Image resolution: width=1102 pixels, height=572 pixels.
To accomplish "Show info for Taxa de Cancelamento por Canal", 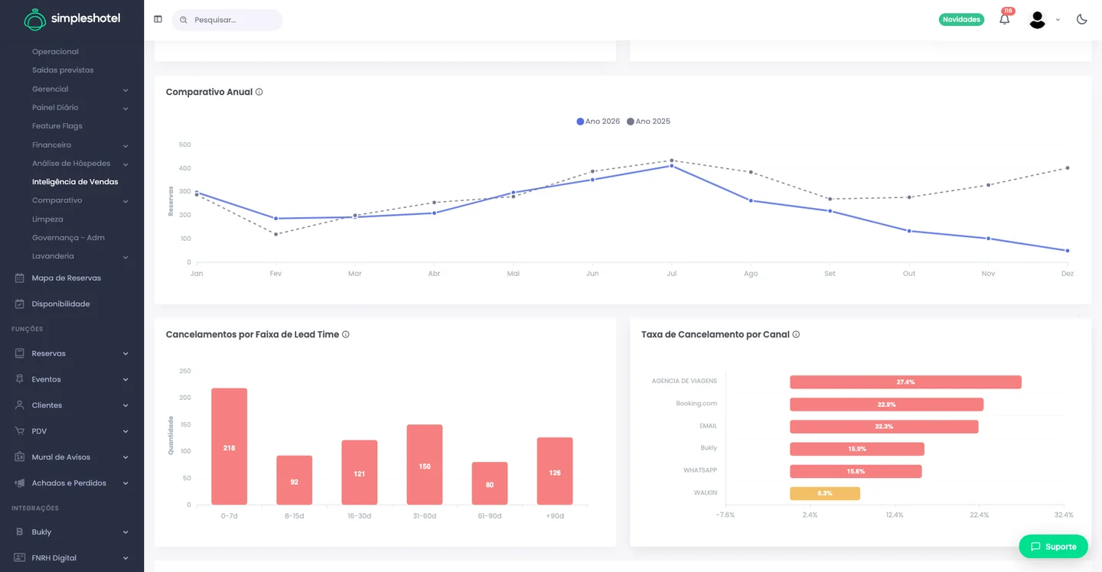I will pos(797,334).
